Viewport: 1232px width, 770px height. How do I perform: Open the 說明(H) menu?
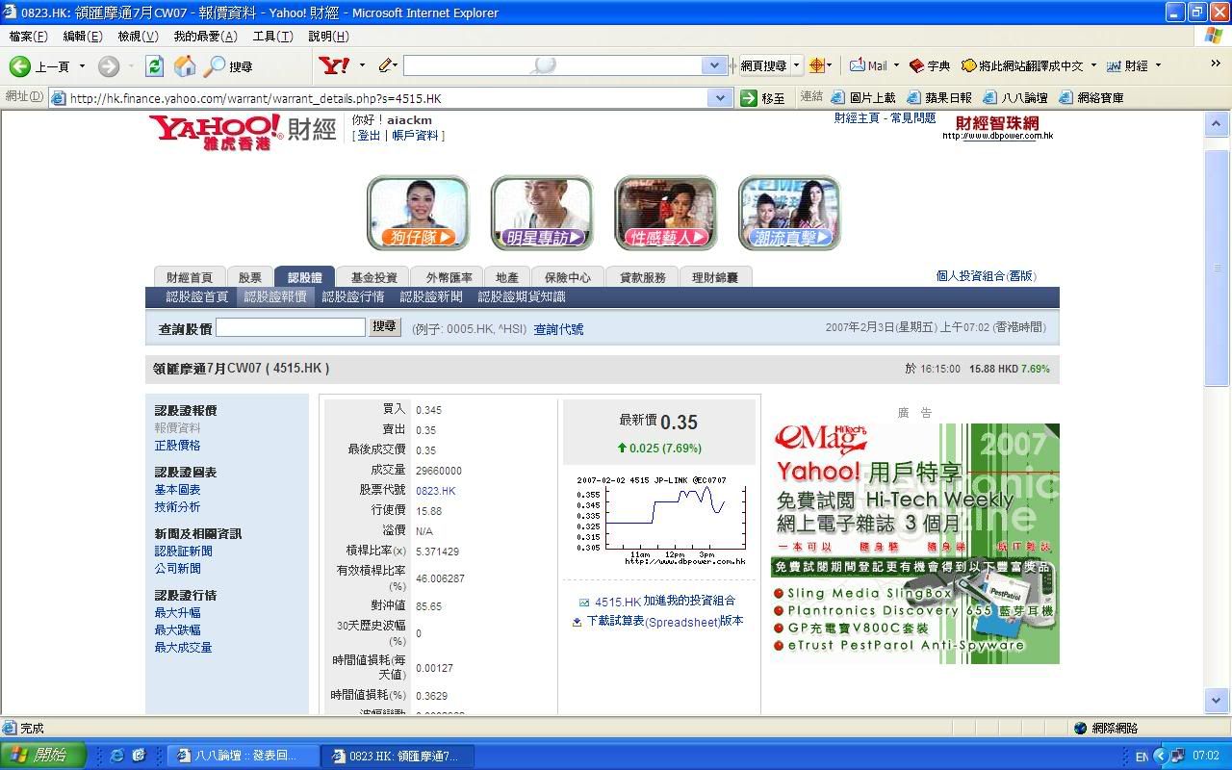(x=328, y=37)
